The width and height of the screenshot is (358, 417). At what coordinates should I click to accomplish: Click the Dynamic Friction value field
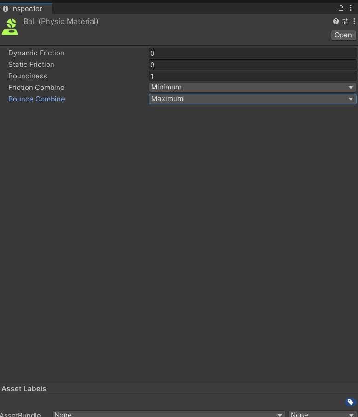click(252, 53)
